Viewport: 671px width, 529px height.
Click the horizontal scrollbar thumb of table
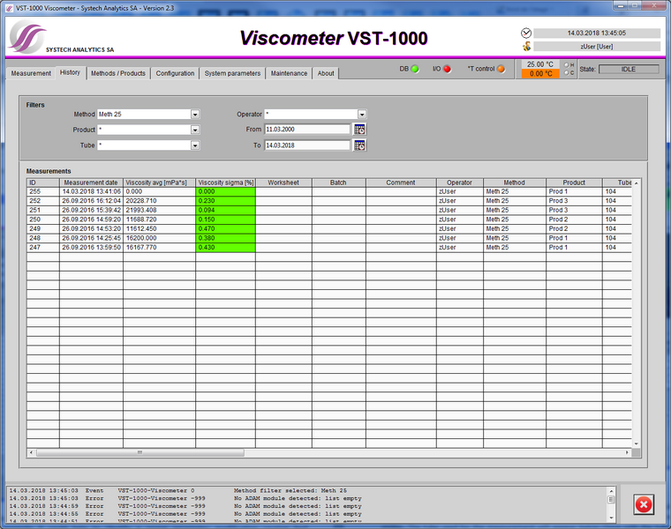coord(139,452)
